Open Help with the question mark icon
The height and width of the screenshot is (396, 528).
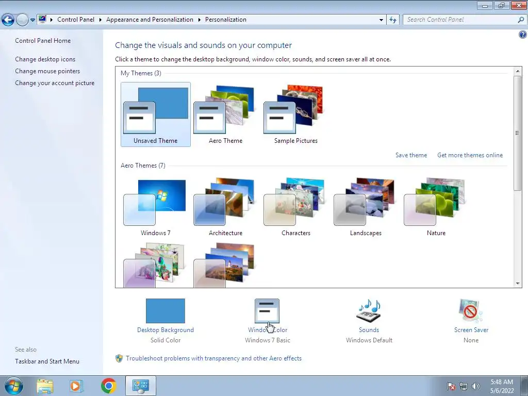pyautogui.click(x=523, y=35)
